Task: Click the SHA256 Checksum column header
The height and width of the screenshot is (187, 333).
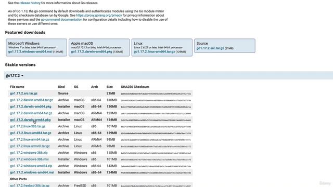Action: click(x=135, y=87)
